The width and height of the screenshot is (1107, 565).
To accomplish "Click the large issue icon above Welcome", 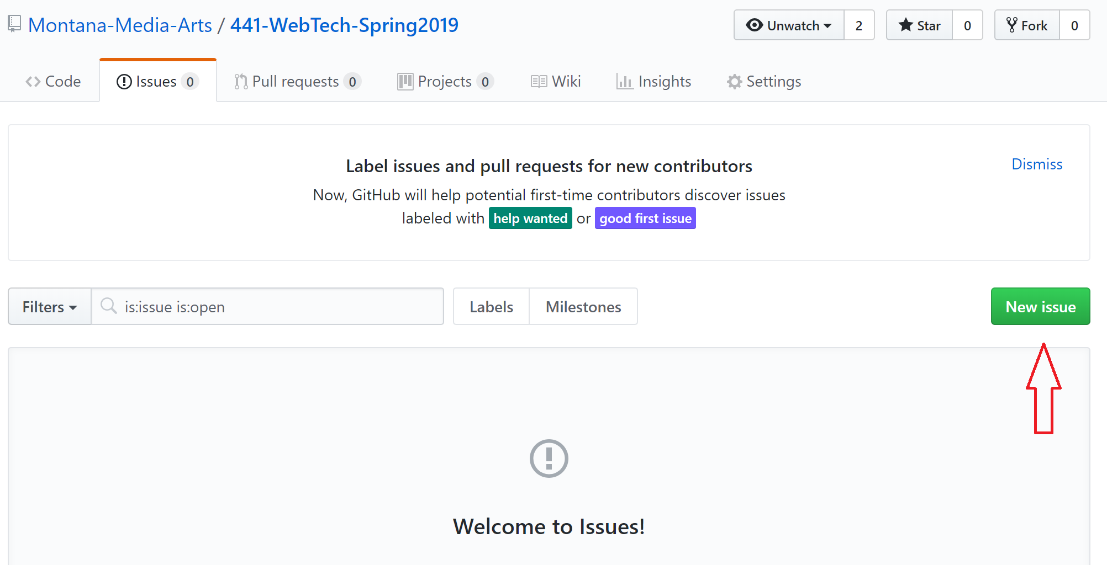I will [x=549, y=458].
